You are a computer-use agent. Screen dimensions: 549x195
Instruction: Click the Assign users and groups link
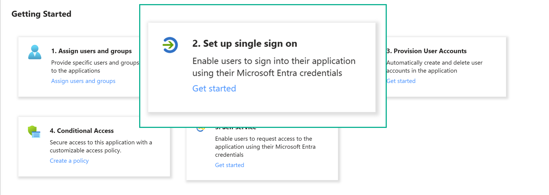(83, 81)
